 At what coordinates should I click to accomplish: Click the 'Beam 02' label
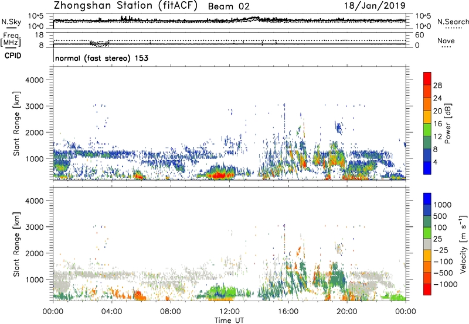(x=229, y=6)
